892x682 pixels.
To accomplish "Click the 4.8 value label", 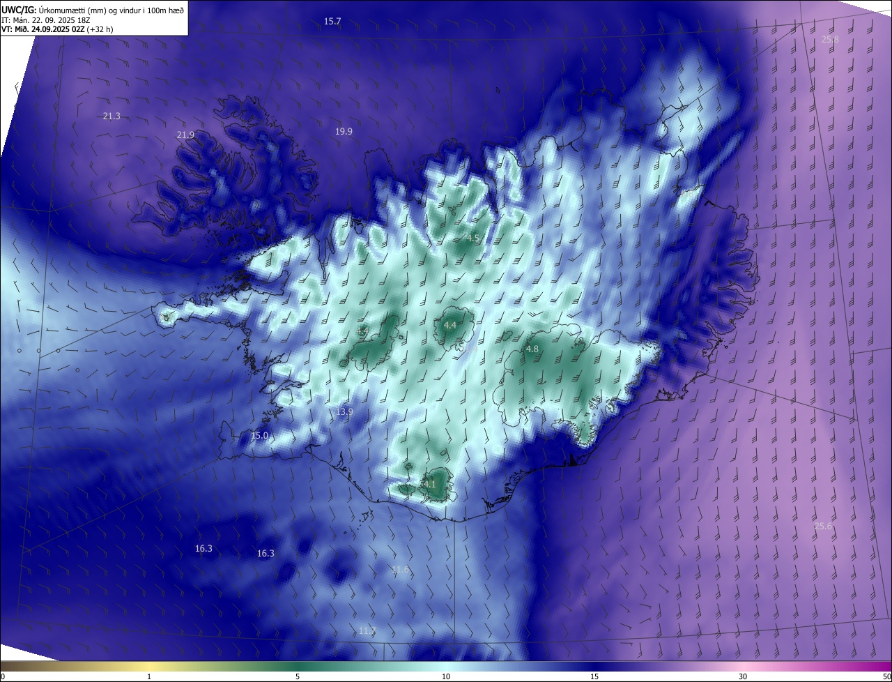I will click(532, 349).
